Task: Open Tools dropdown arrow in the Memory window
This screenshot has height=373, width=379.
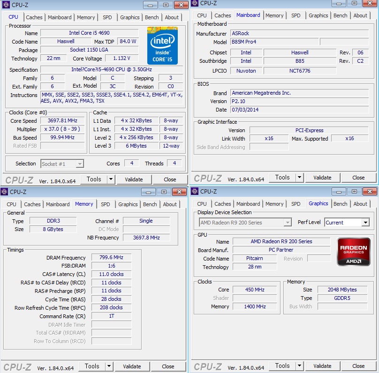Action: [x=109, y=366]
